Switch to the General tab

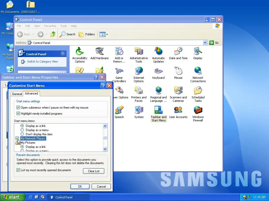[x=17, y=94]
